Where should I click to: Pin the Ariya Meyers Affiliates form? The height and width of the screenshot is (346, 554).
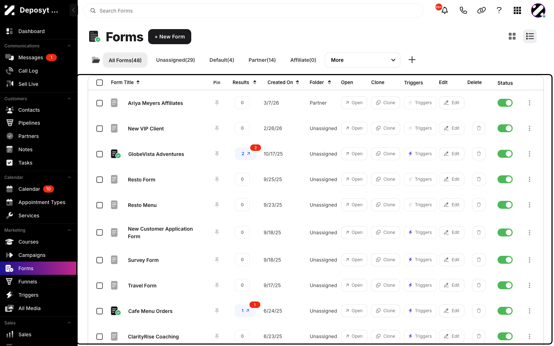(x=217, y=103)
